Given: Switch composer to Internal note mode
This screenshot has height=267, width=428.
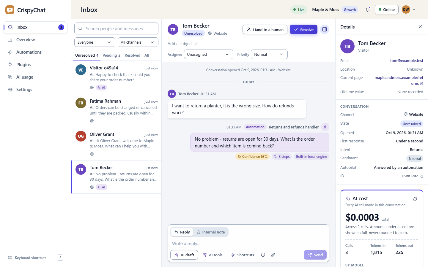Looking at the screenshot, I should [x=211, y=232].
